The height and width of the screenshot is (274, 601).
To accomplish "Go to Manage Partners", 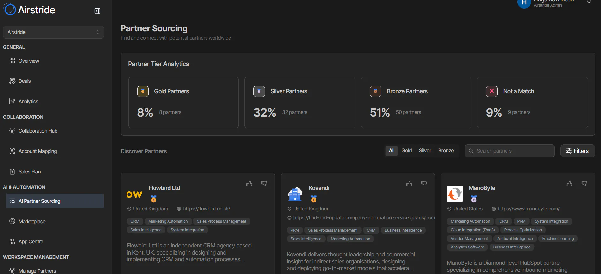I will click(37, 271).
